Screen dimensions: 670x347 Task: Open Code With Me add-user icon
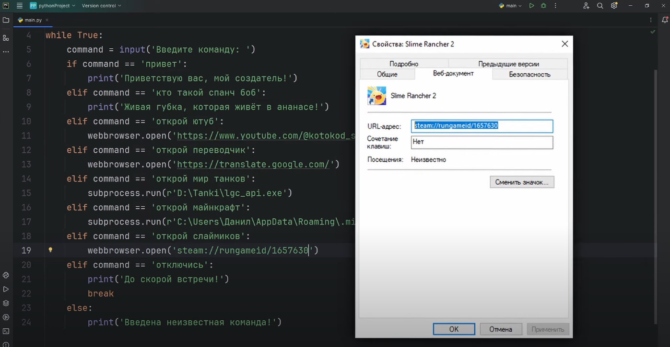pyautogui.click(x=586, y=6)
